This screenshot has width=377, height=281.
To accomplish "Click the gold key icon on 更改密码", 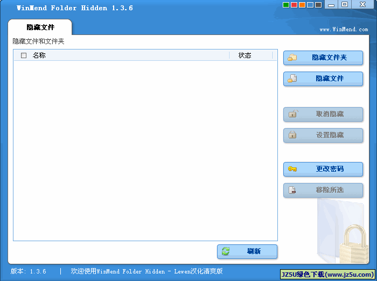I will click(292, 169).
